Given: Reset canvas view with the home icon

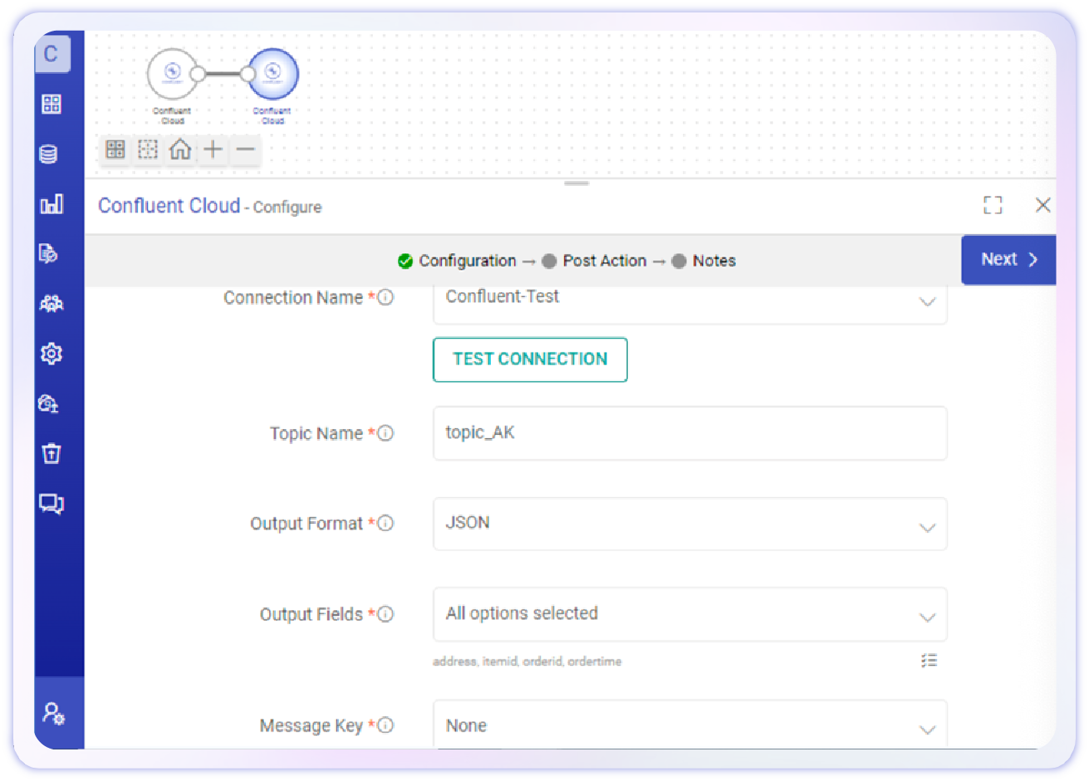Looking at the screenshot, I should coord(180,149).
